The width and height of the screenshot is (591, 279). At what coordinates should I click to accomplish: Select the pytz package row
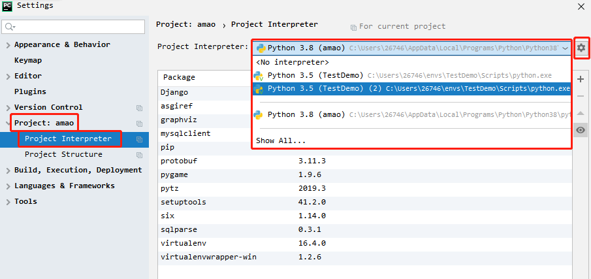365,189
